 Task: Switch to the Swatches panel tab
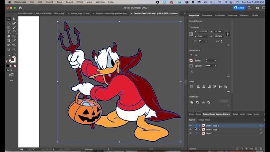pos(232,15)
